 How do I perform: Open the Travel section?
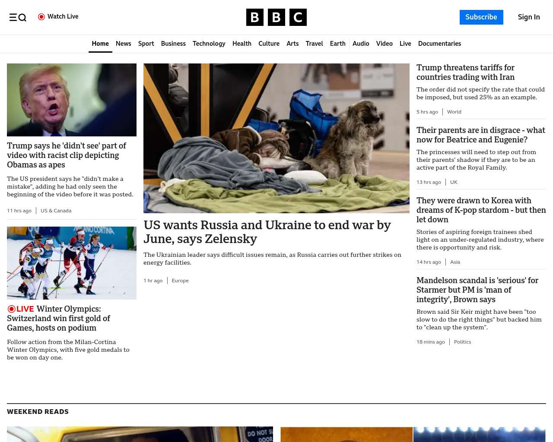coord(314,44)
